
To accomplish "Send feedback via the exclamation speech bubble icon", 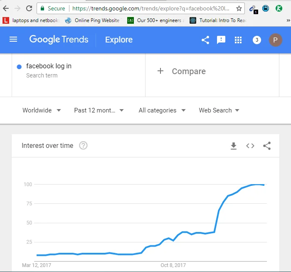I will click(x=221, y=40).
